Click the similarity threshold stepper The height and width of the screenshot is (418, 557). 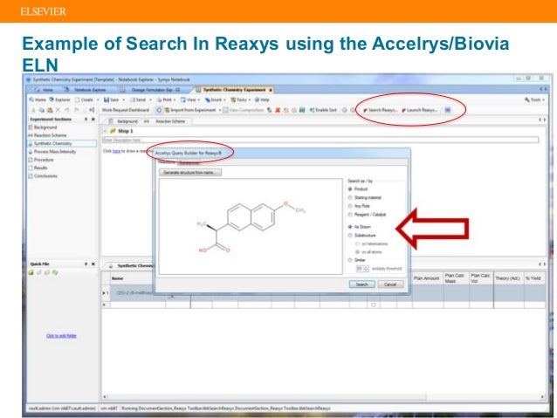point(362,269)
